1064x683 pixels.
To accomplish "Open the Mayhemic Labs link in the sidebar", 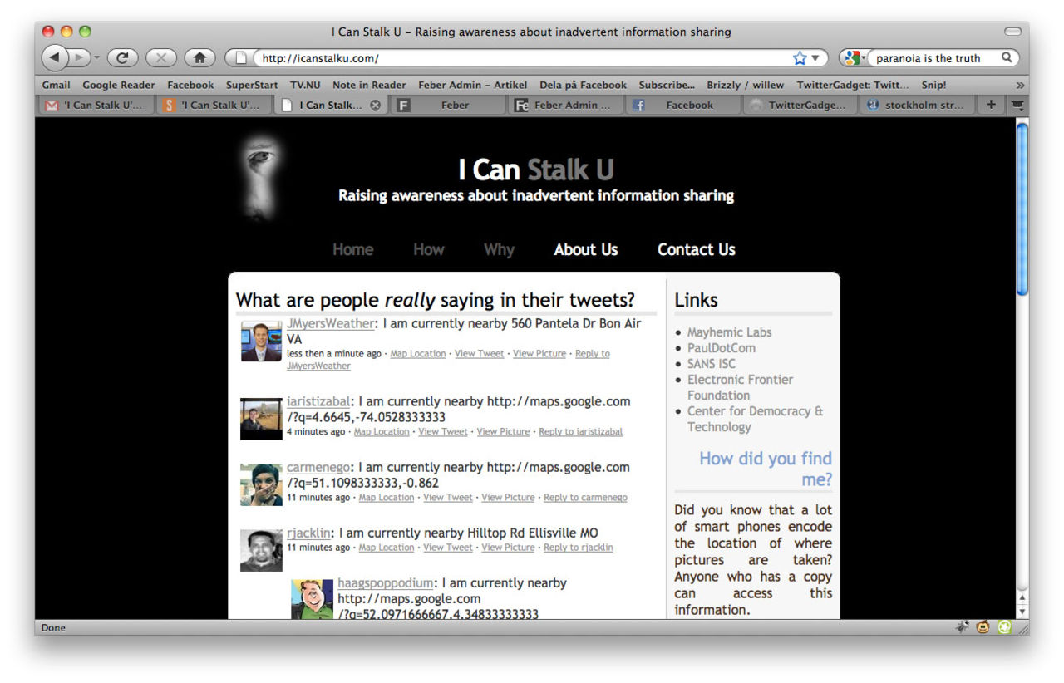I will [729, 332].
